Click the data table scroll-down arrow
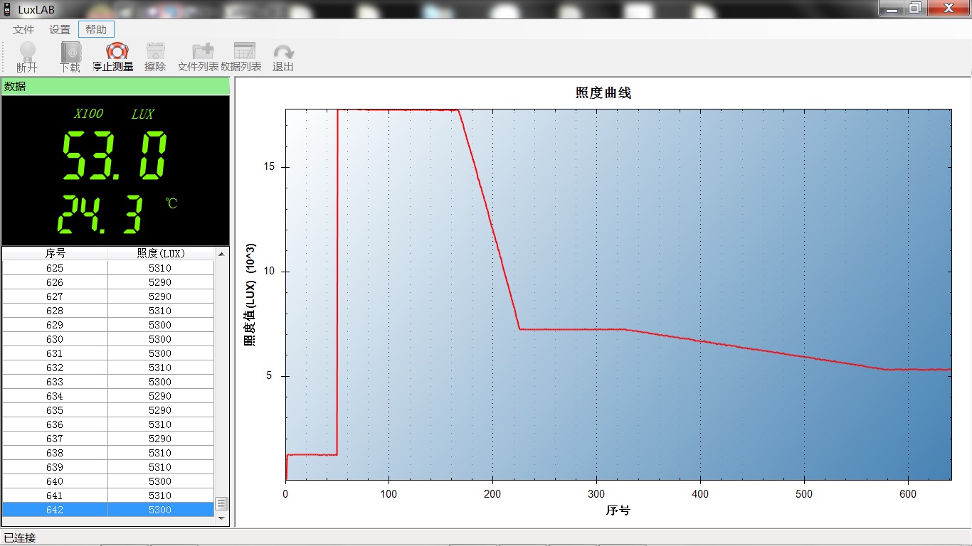The image size is (972, 546). click(221, 518)
